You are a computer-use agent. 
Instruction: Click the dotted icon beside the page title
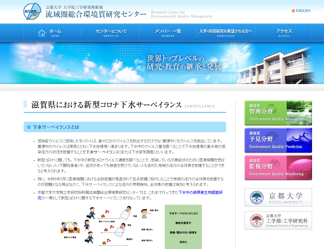click(25, 104)
